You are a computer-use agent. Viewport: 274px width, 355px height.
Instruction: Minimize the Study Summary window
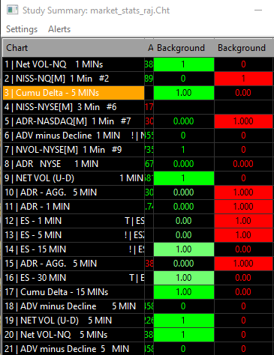click(258, 10)
